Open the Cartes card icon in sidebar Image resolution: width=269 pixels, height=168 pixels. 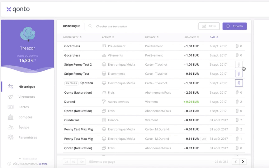11,107
